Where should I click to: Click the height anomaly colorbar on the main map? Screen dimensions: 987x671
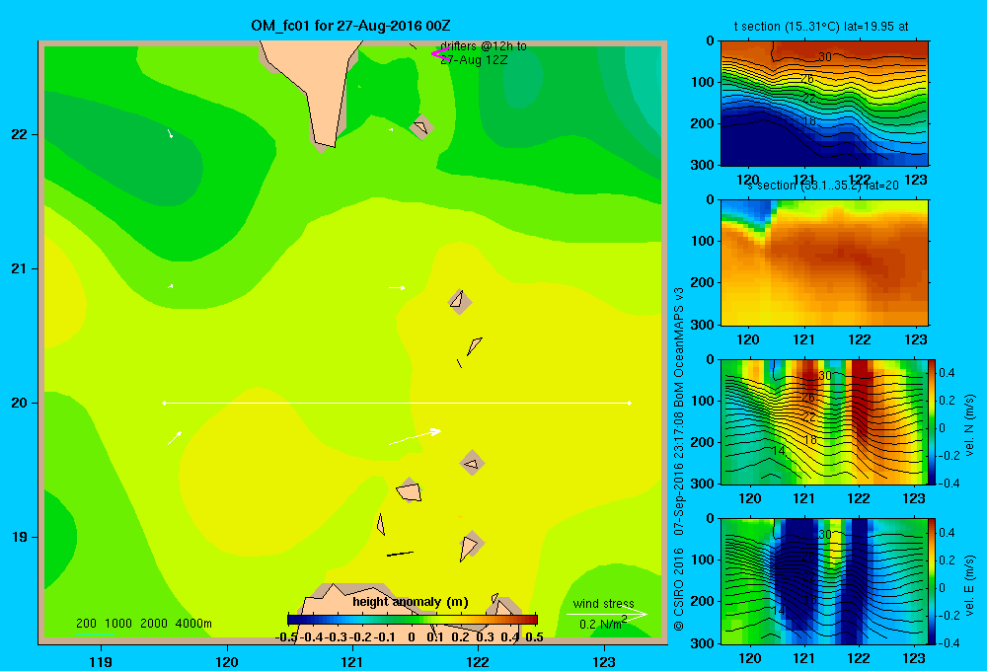(413, 620)
